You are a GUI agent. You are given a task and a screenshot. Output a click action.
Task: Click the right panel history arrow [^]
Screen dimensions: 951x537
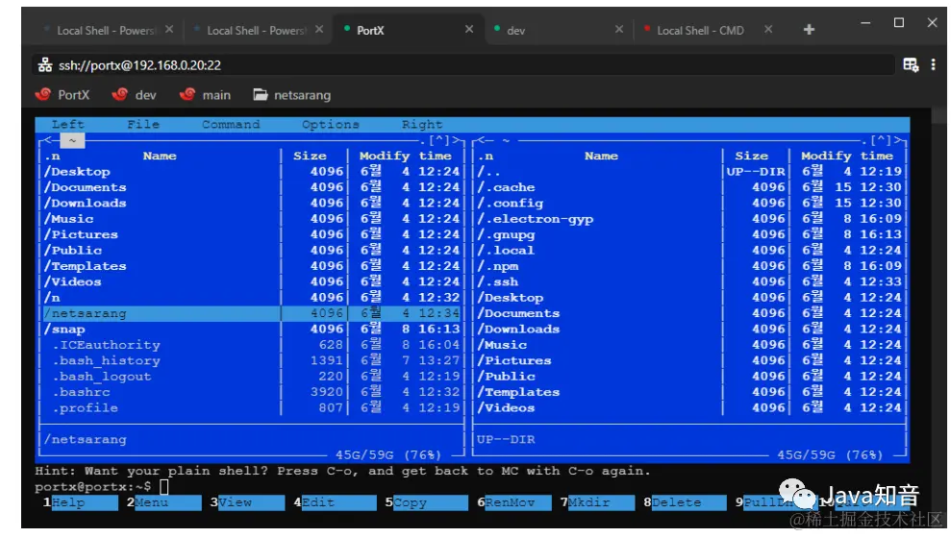point(881,140)
